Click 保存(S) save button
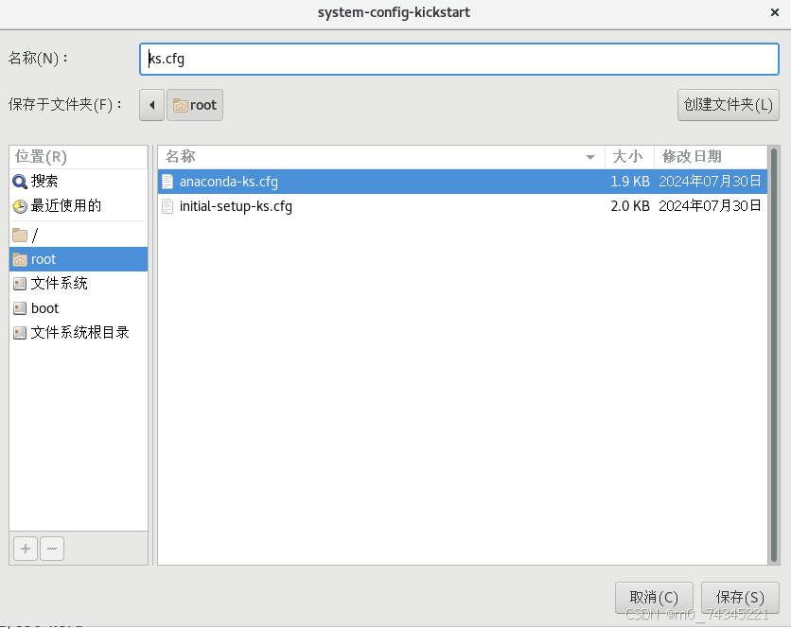 click(x=740, y=598)
